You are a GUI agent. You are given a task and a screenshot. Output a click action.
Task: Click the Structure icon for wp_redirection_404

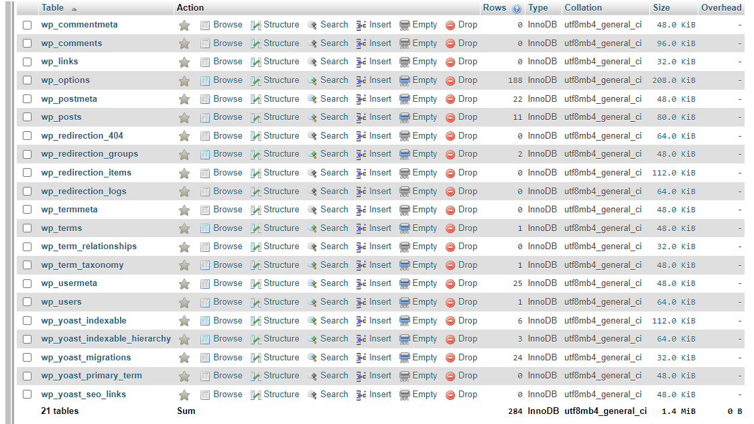(x=256, y=137)
